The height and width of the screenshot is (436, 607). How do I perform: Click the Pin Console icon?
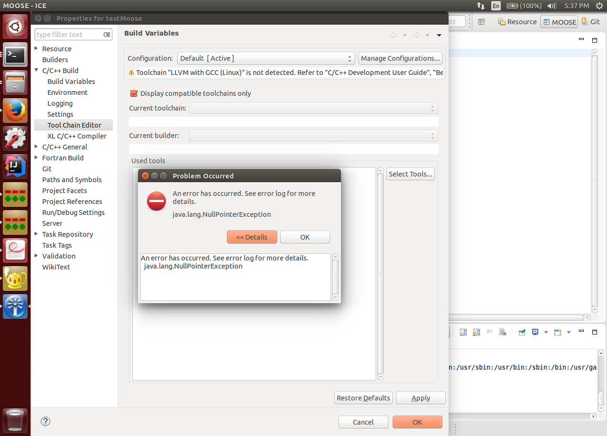click(x=522, y=332)
